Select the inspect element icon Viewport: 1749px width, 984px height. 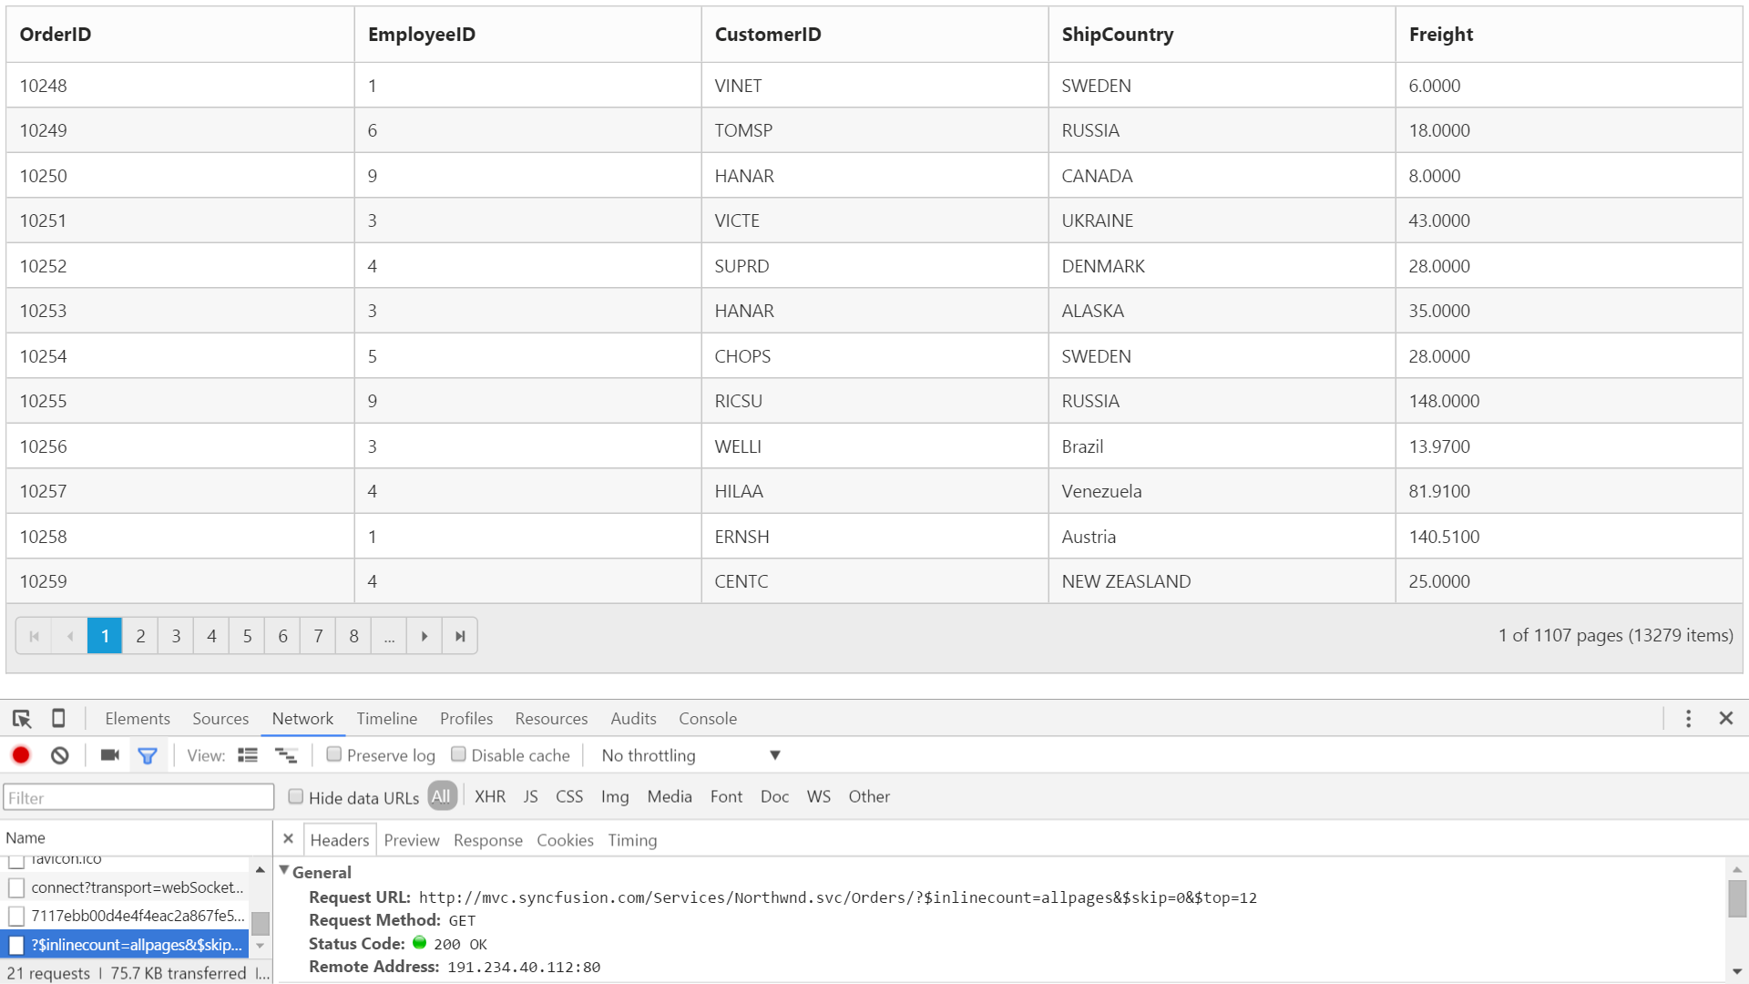[22, 719]
